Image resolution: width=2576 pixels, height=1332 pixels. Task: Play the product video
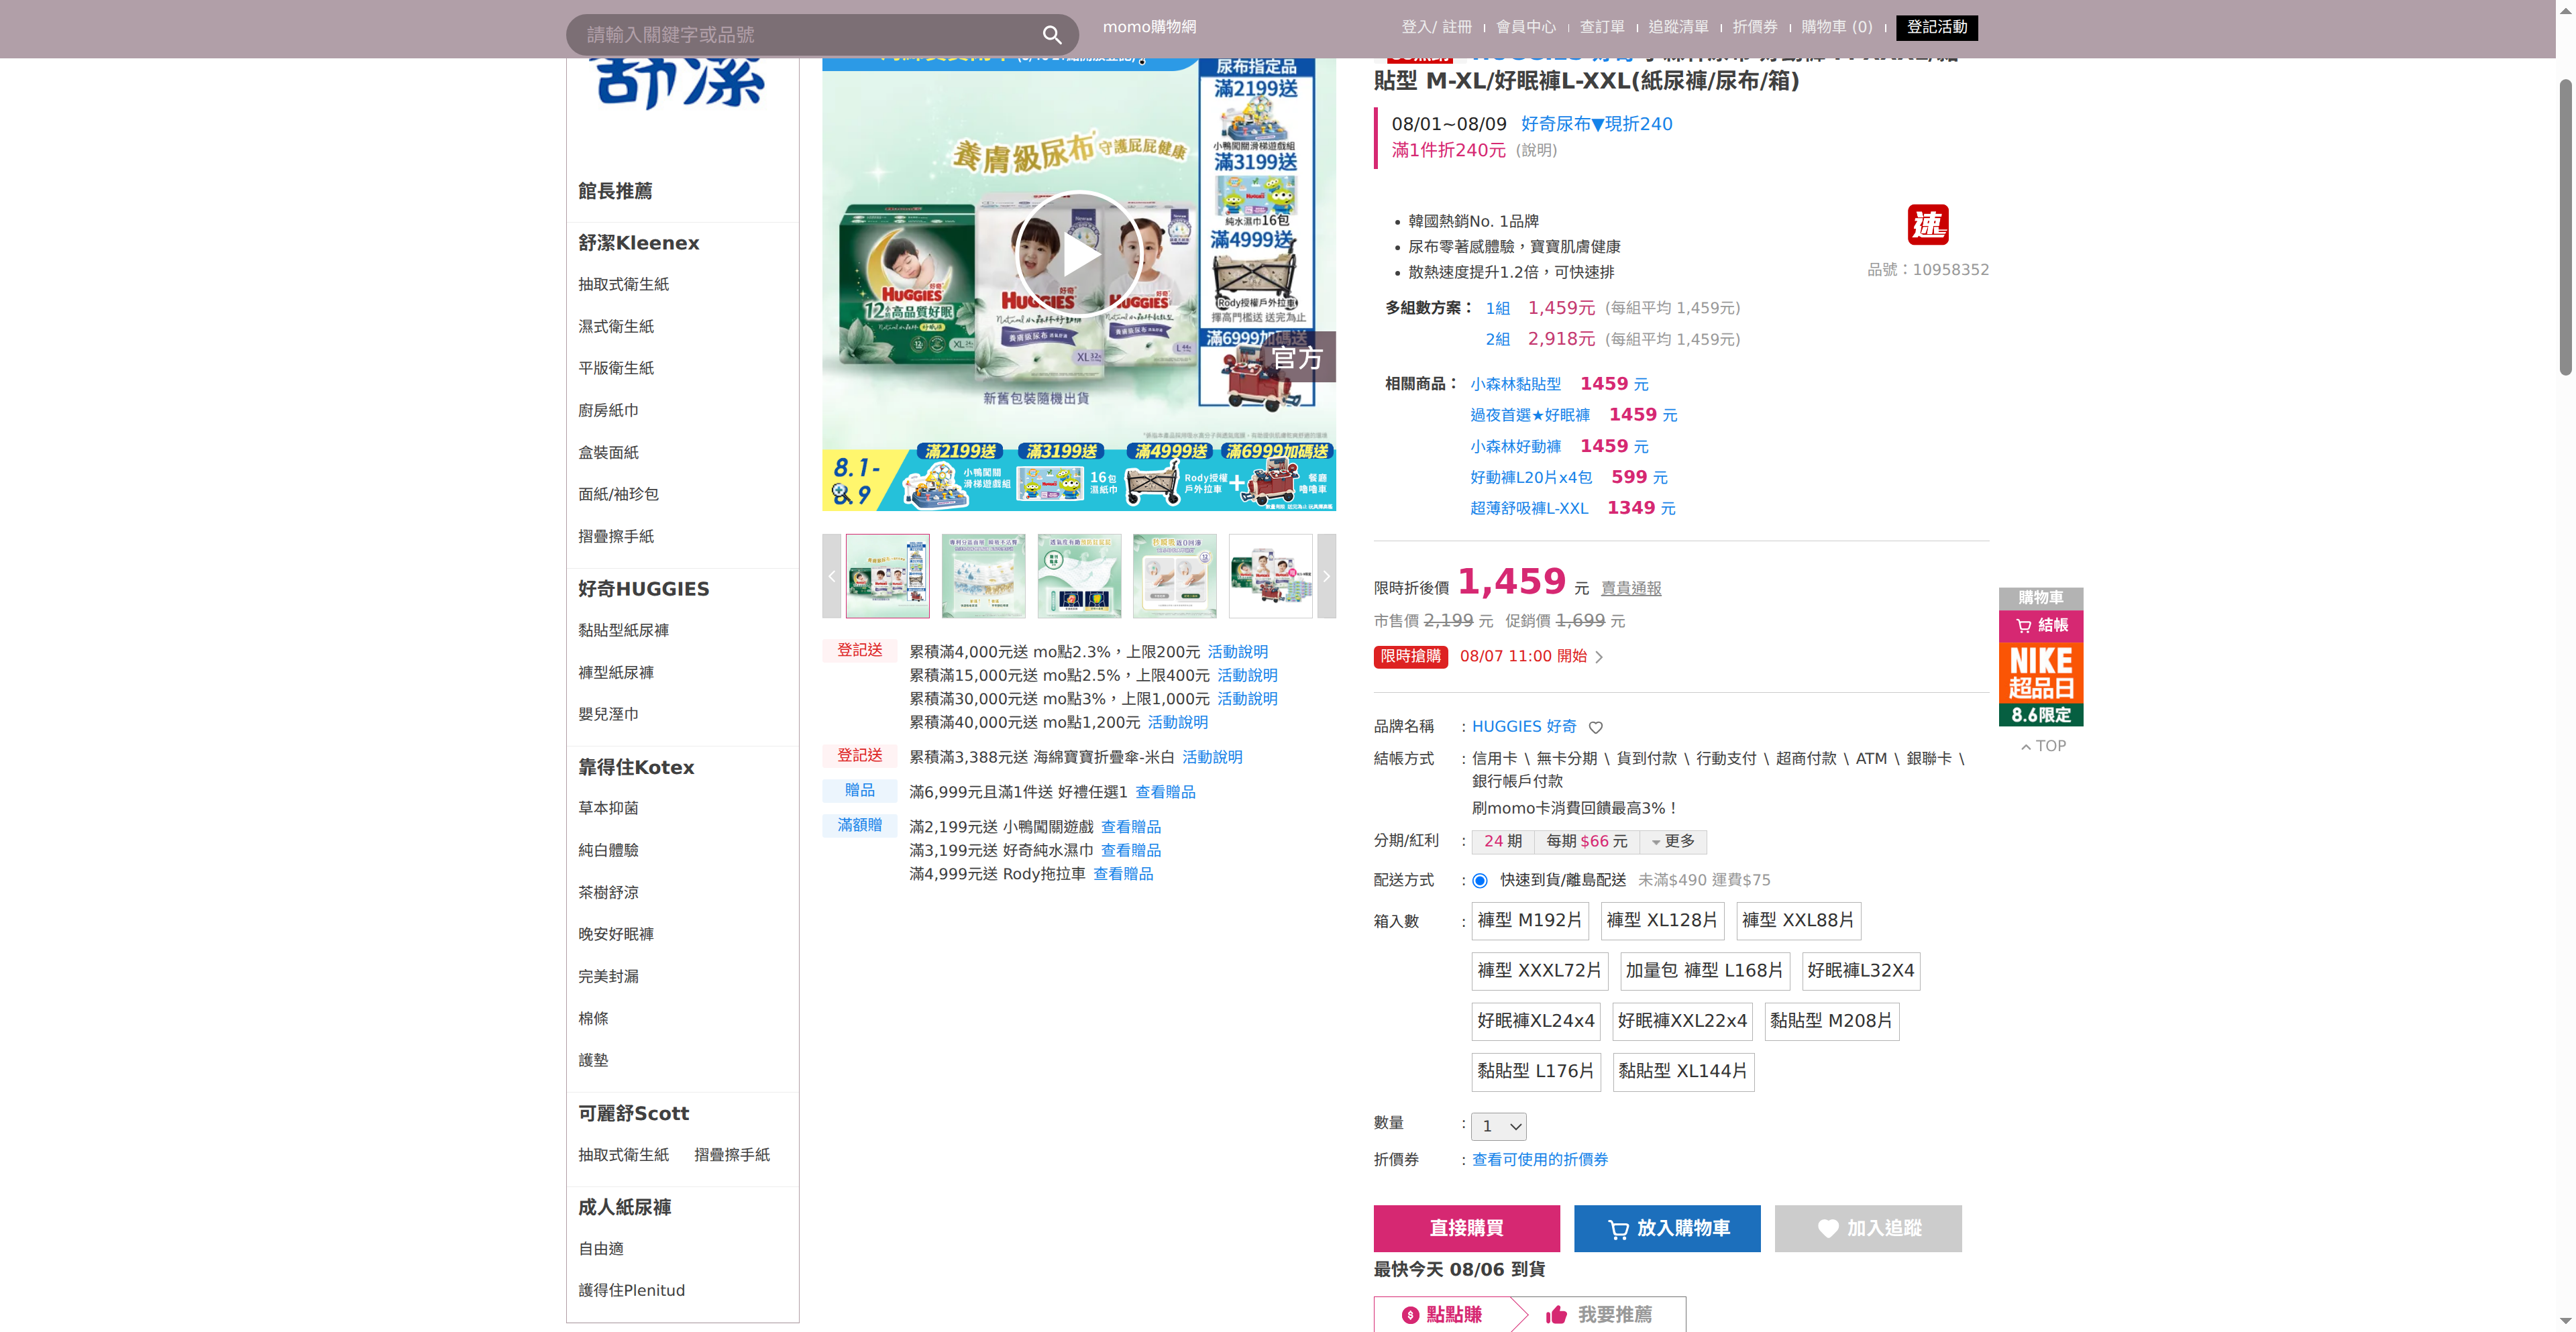point(1078,254)
